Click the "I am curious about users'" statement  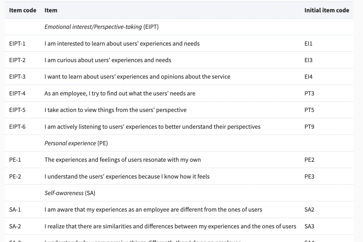108,60
